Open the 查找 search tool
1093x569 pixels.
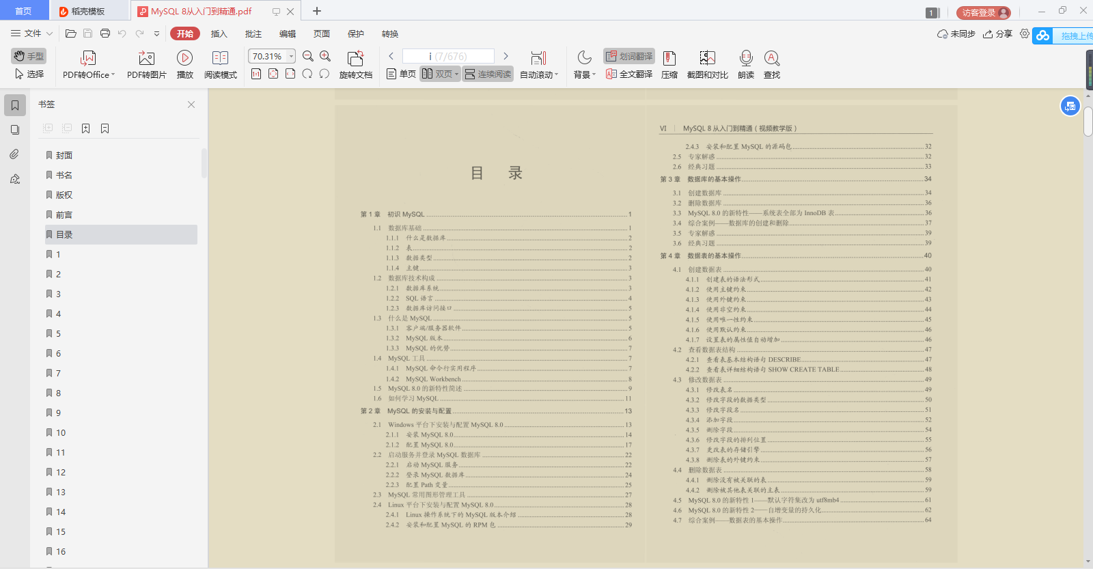click(772, 65)
